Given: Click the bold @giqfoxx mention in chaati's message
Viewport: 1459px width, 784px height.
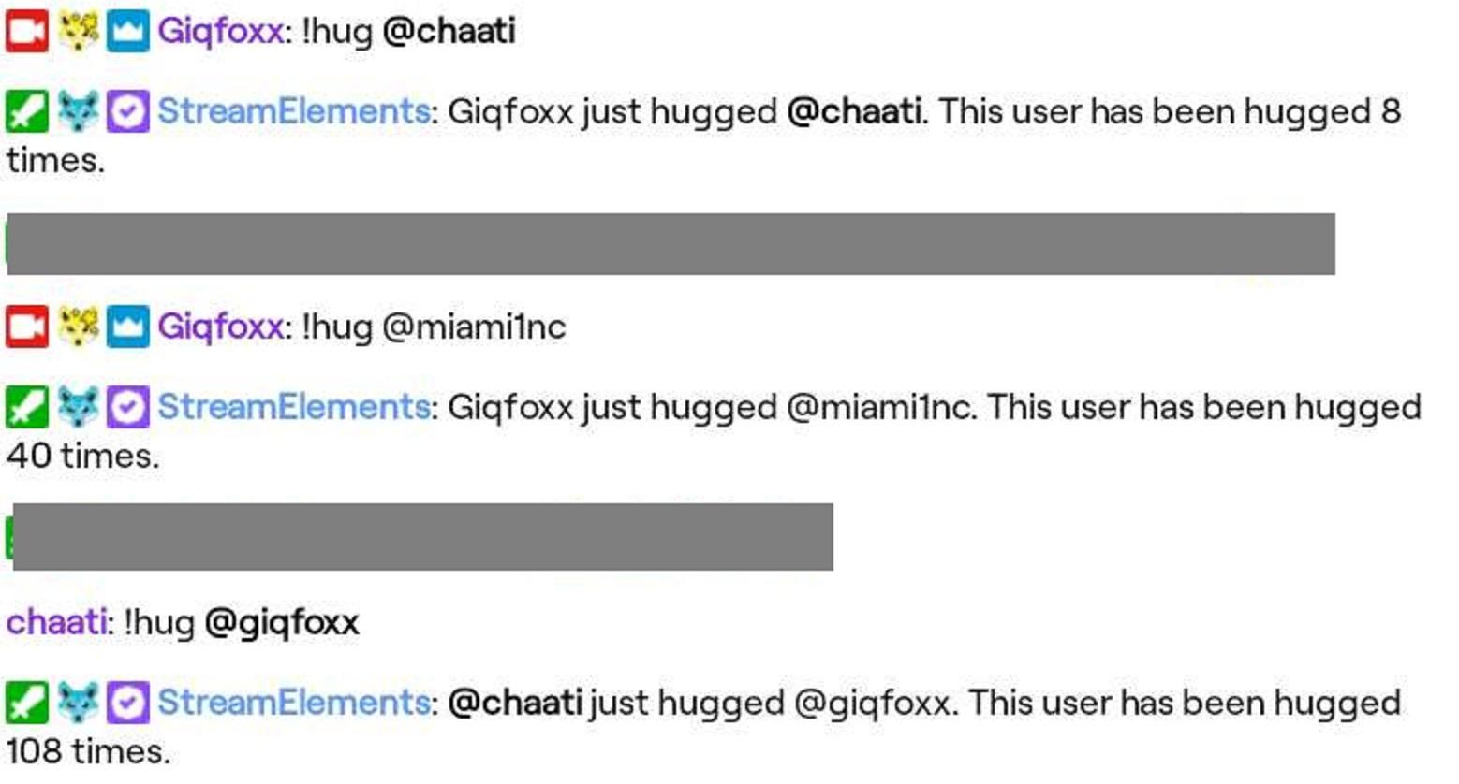Looking at the screenshot, I should coord(281,623).
